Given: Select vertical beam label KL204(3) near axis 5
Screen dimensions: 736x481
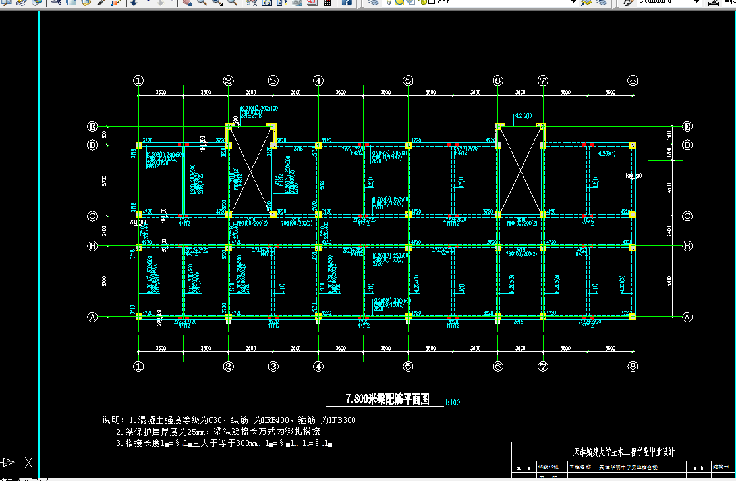Looking at the screenshot, I should pyautogui.click(x=417, y=285).
